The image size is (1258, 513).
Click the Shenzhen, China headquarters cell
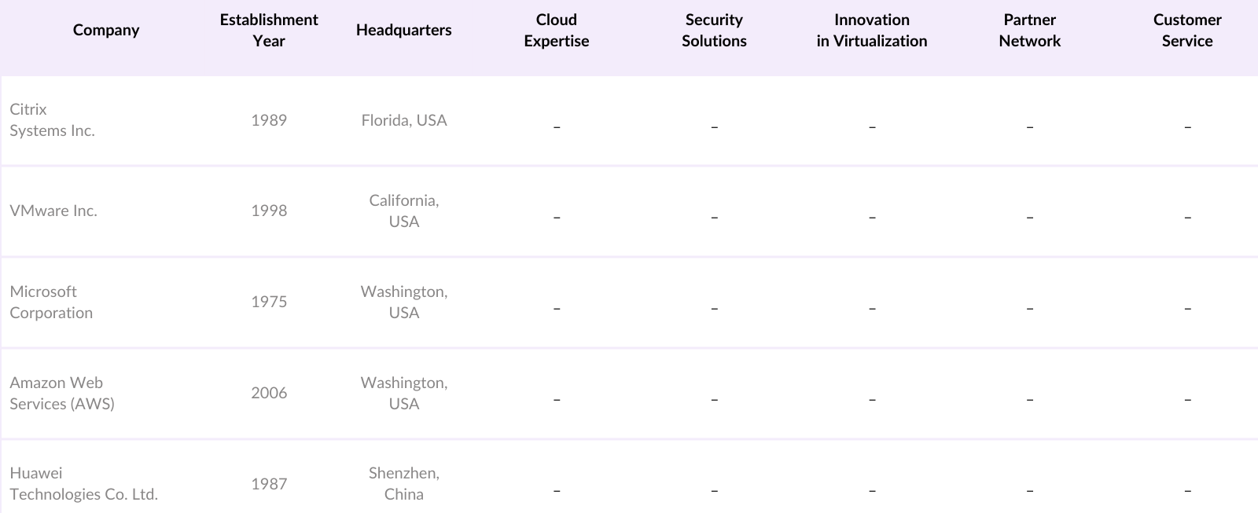point(404,483)
